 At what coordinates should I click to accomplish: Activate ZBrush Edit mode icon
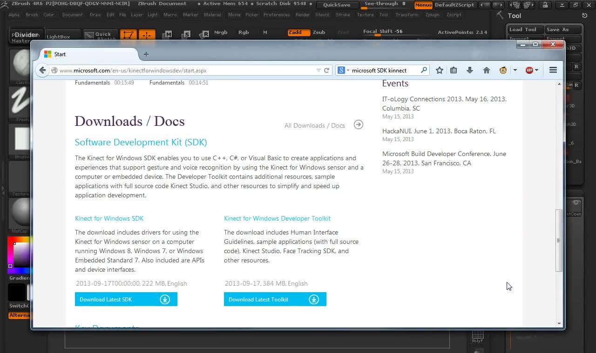click(128, 35)
